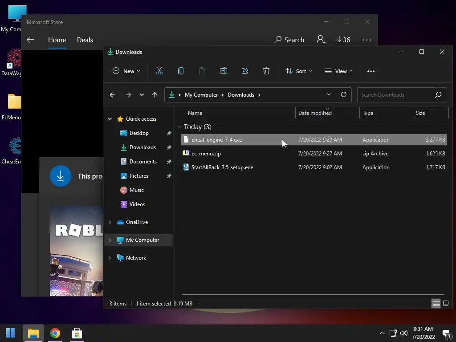This screenshot has height=342, width=456.
Task: Launch Google Chrome from taskbar
Action: coord(55,333)
